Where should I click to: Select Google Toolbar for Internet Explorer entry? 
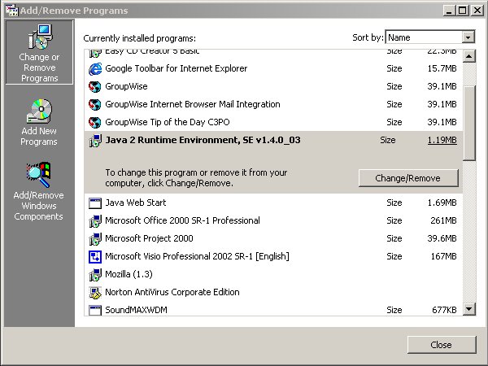[x=176, y=68]
